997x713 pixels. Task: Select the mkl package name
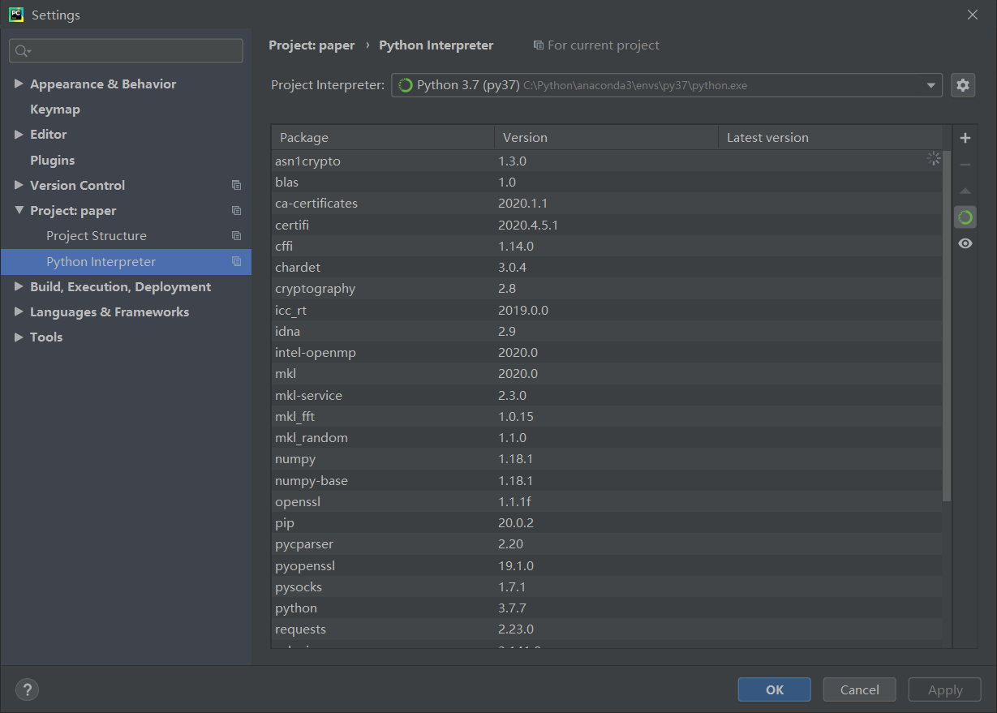[286, 374]
